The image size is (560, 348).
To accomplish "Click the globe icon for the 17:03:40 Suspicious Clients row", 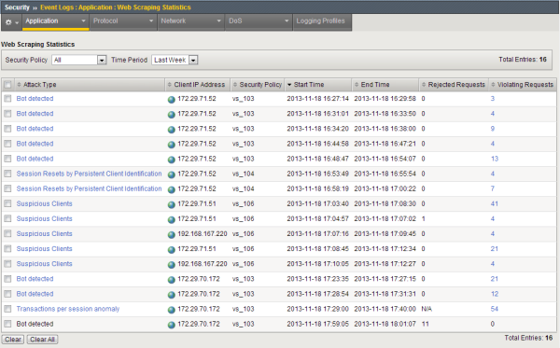I will tap(172, 204).
